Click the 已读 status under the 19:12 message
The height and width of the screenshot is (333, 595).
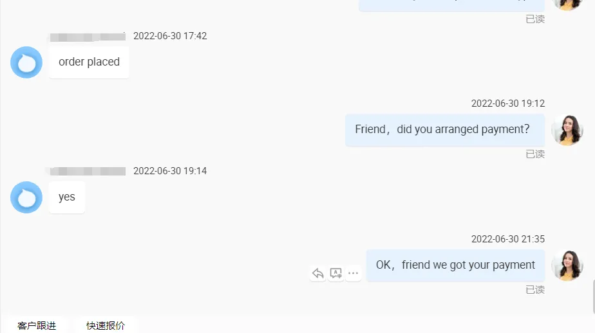tap(535, 154)
